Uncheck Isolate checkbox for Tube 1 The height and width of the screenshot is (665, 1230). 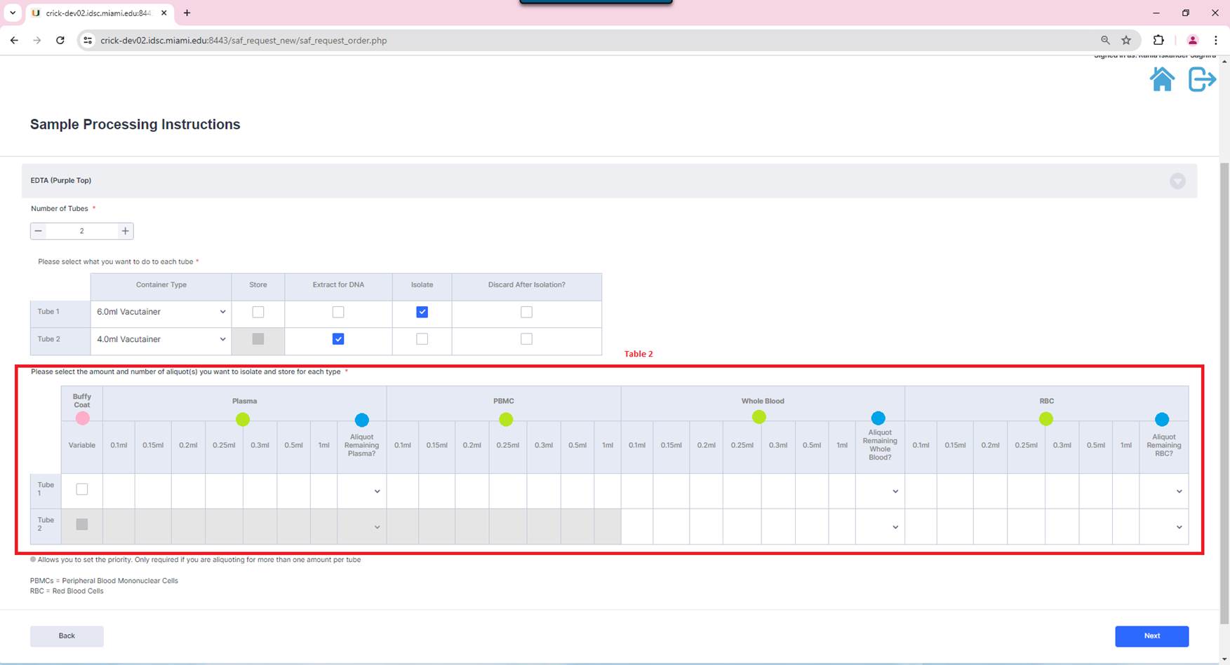pyautogui.click(x=422, y=313)
